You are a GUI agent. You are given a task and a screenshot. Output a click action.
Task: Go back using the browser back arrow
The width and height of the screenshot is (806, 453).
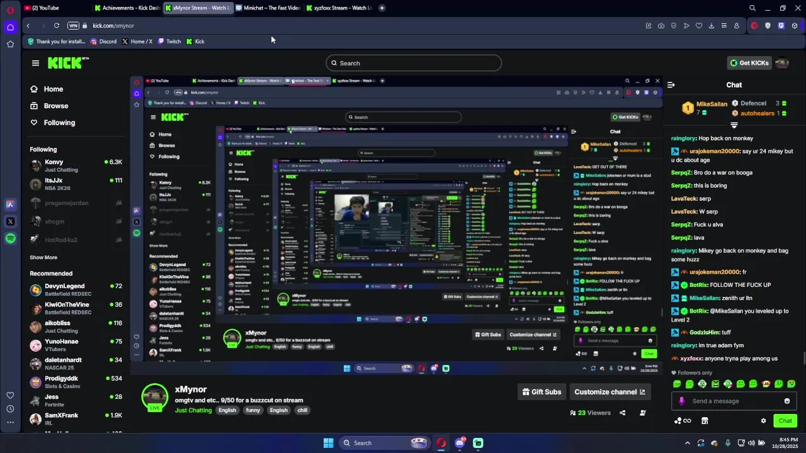28,26
